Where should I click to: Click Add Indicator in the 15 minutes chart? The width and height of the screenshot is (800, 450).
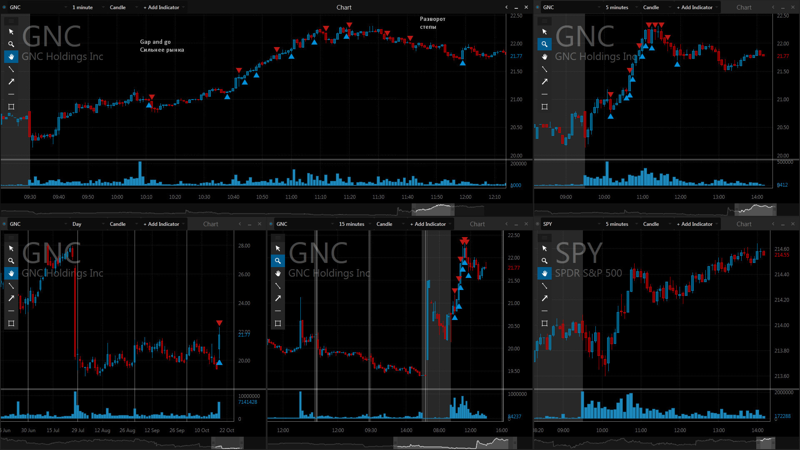430,224
